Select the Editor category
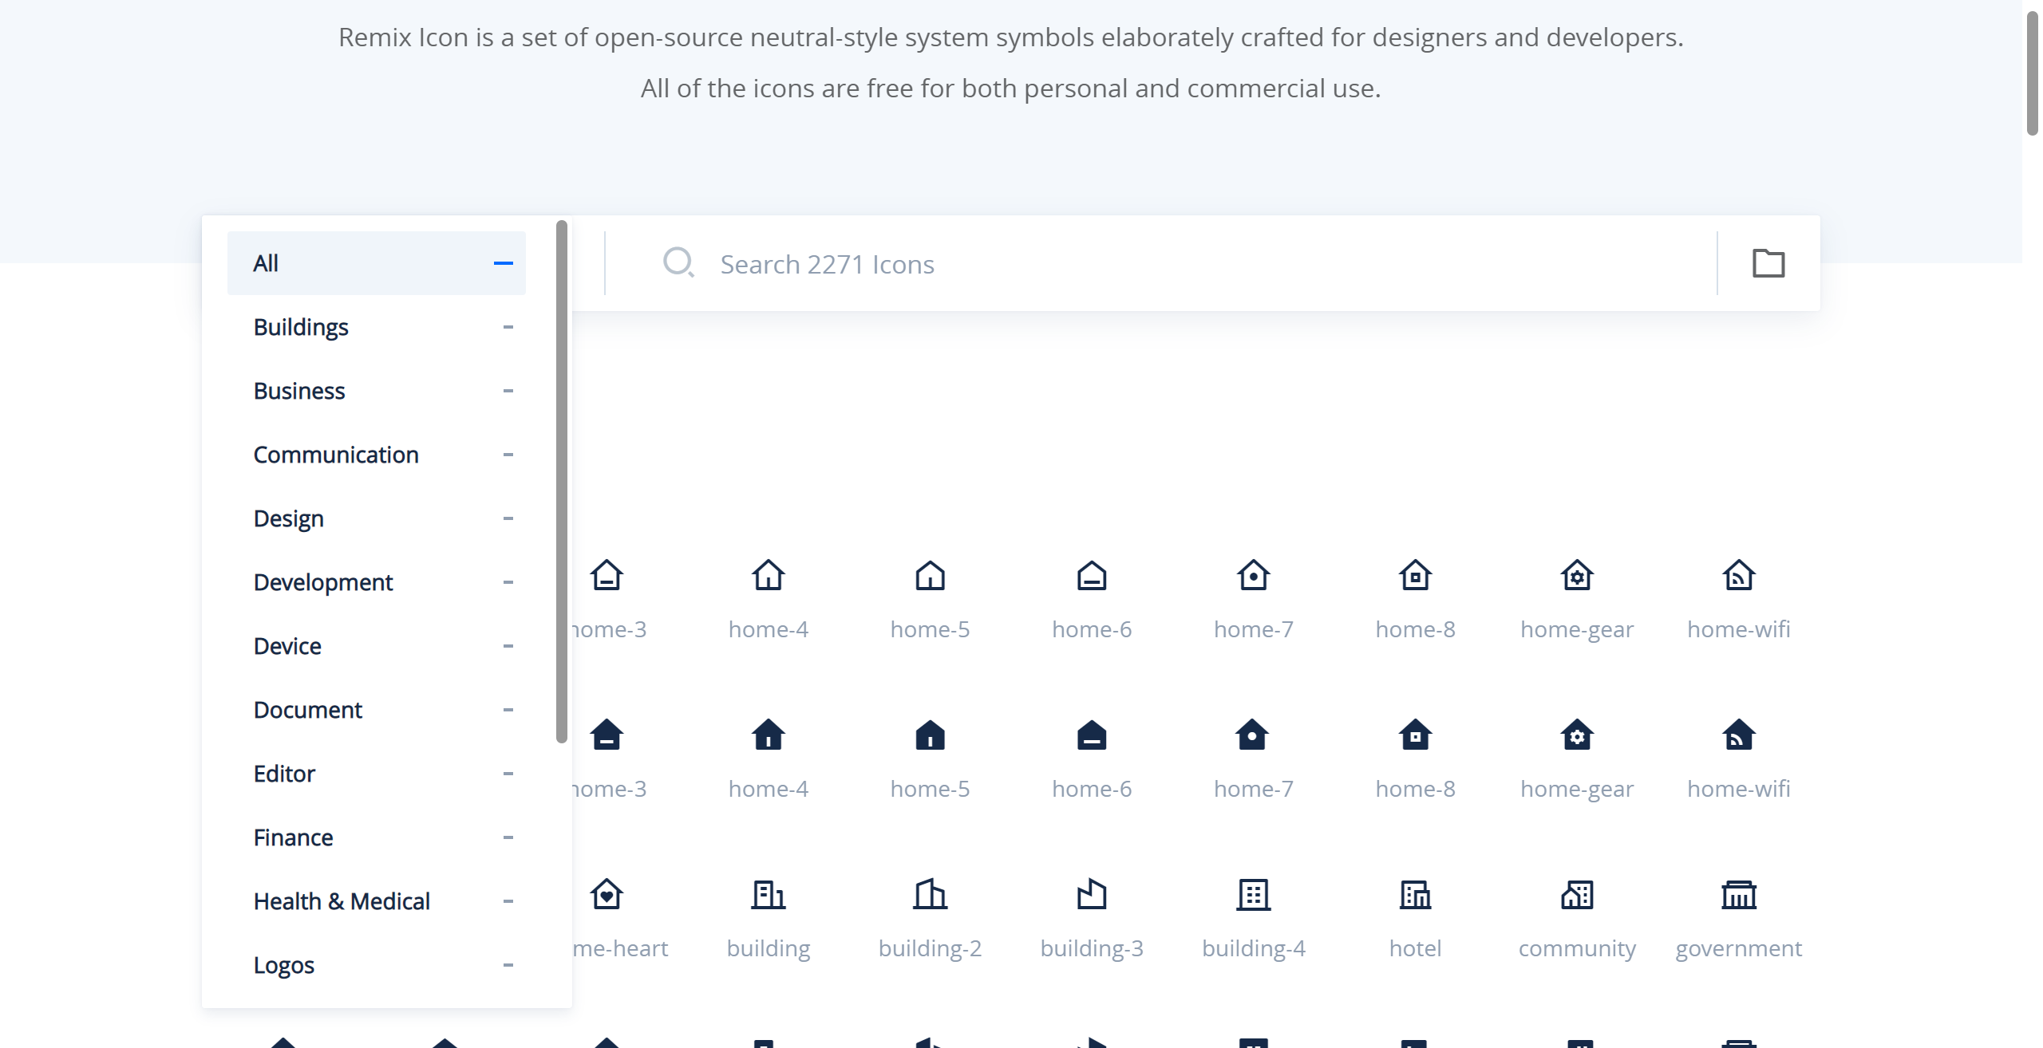This screenshot has width=2043, height=1048. pyautogui.click(x=377, y=774)
